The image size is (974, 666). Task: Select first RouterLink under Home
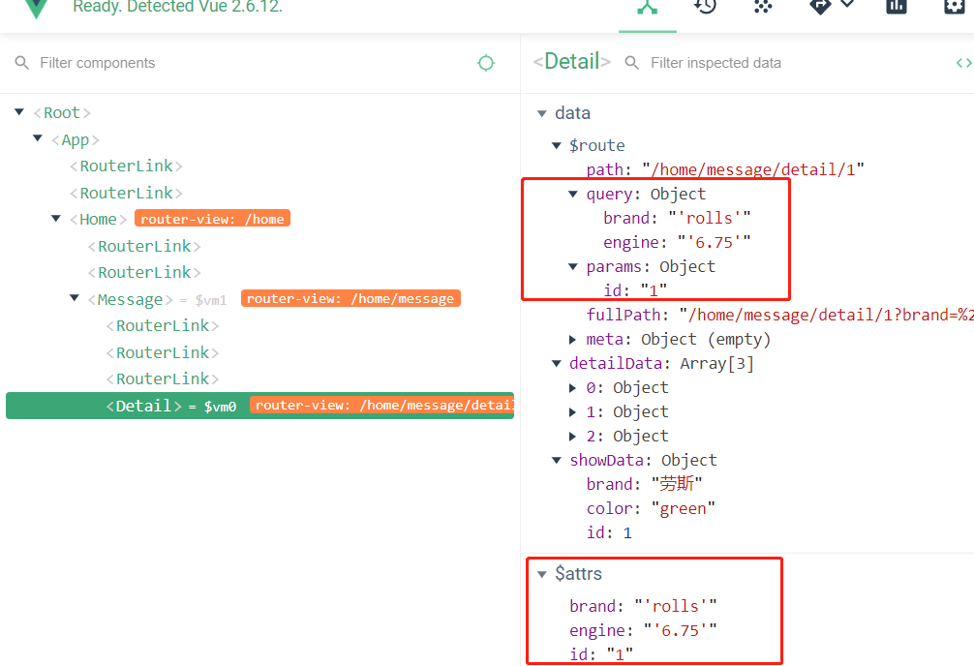click(144, 247)
